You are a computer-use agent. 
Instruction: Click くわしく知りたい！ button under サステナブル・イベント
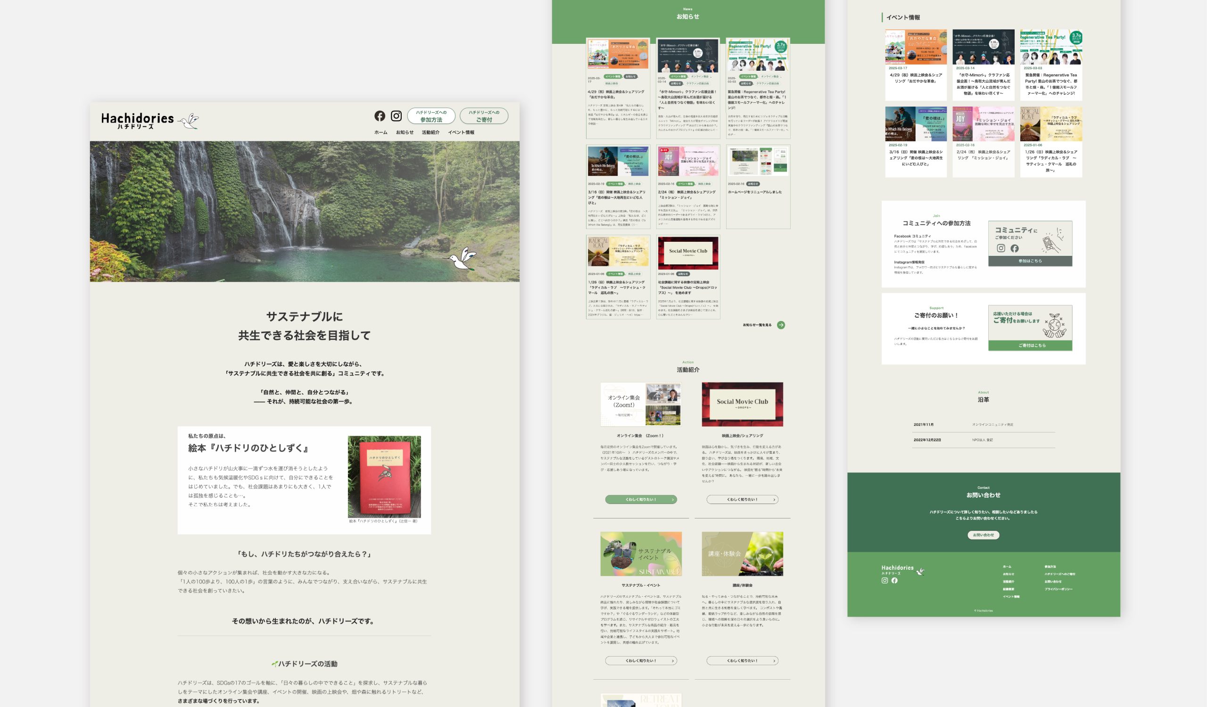tap(641, 660)
